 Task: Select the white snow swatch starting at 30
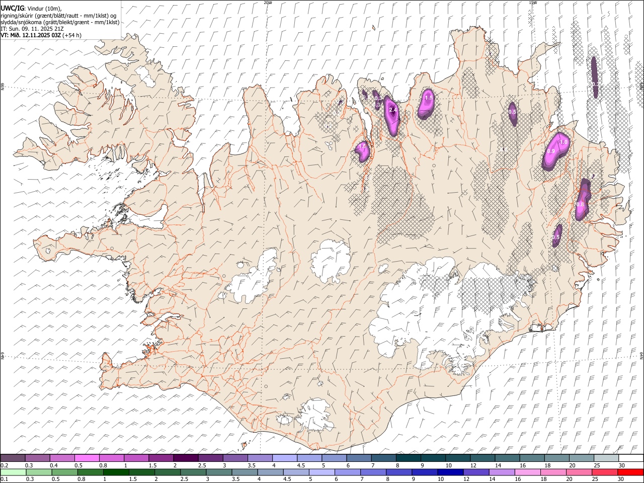point(631,458)
